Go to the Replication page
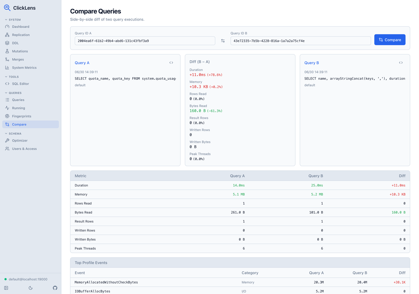This screenshot has height=294, width=419. 31,35
